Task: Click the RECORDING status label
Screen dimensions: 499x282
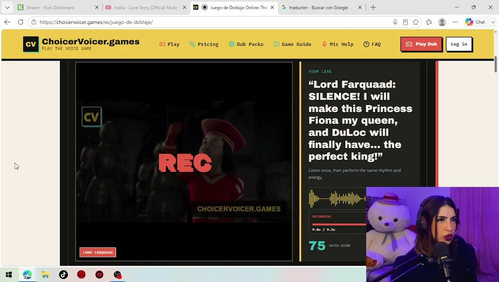Action: point(322,216)
